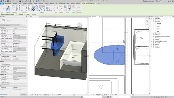Open the Annotate ribbon tab
The image size is (174, 98).
(41, 4)
